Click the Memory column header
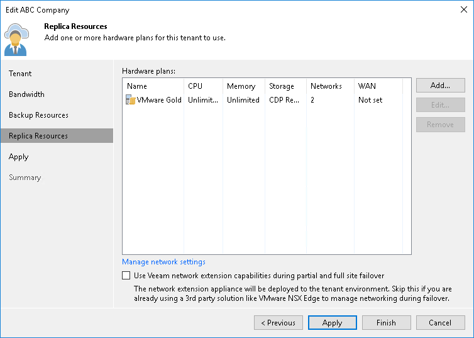 241,86
